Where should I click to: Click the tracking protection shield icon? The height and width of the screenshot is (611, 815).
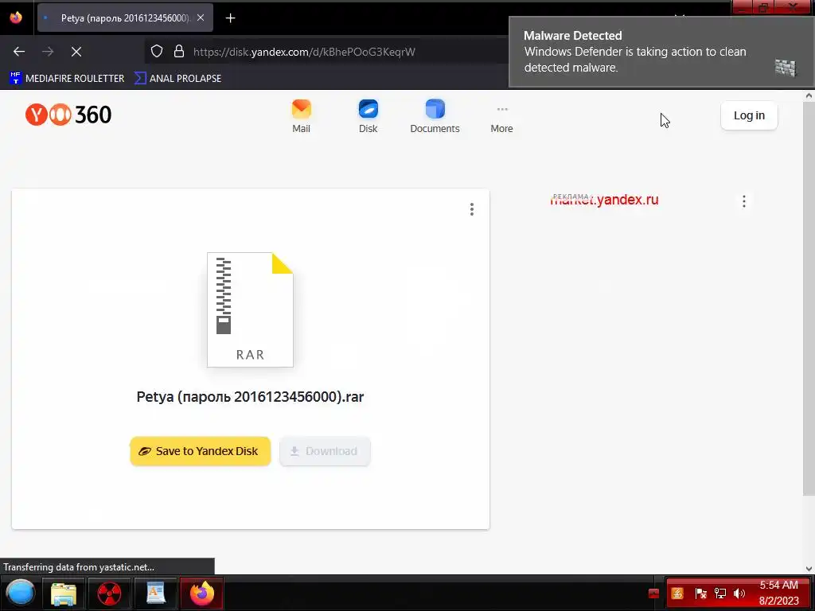(x=157, y=51)
